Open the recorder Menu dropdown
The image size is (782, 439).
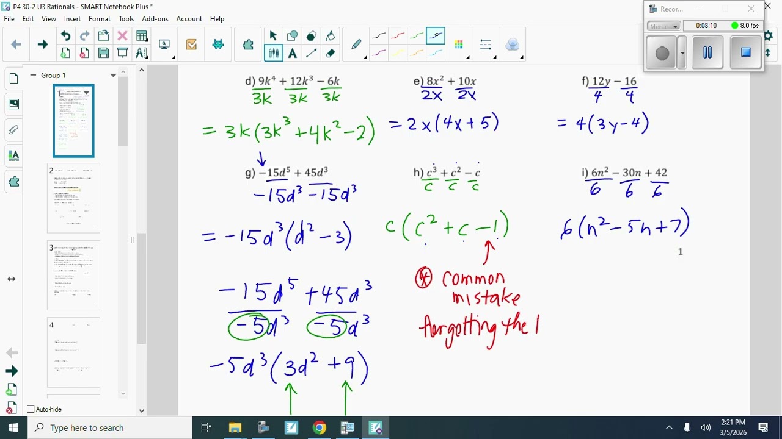tap(664, 26)
